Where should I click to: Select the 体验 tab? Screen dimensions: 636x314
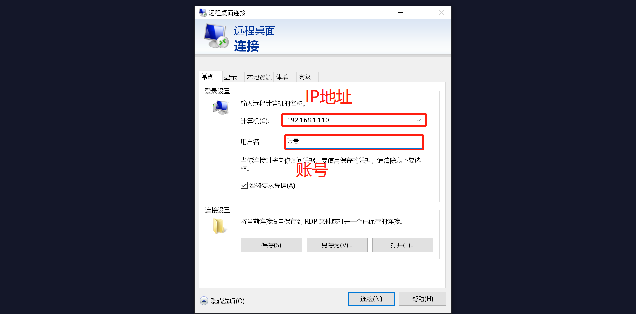tap(282, 77)
